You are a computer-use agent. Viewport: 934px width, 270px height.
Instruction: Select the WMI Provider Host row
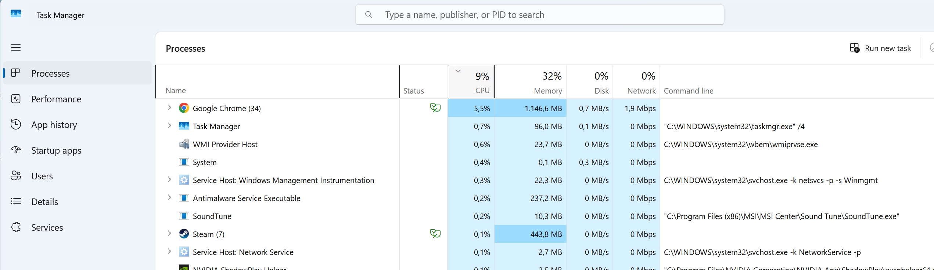tap(545, 144)
